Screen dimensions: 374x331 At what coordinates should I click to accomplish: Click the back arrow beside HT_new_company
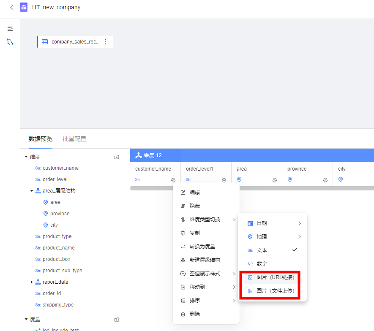pyautogui.click(x=11, y=7)
